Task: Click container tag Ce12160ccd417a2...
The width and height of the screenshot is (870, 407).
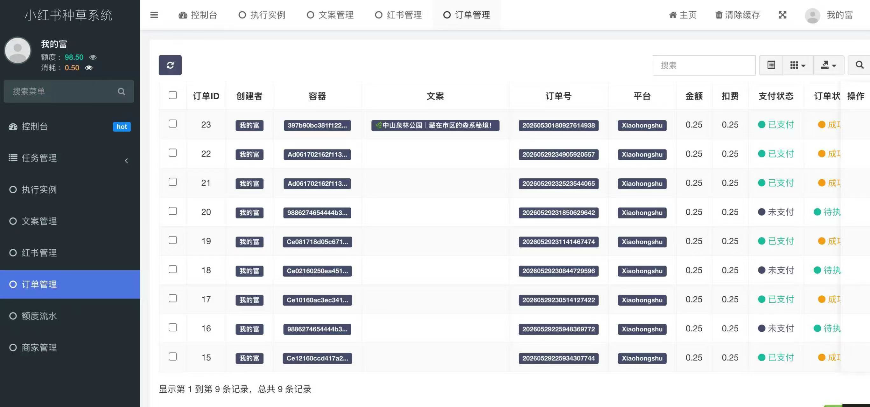Action: [x=317, y=358]
